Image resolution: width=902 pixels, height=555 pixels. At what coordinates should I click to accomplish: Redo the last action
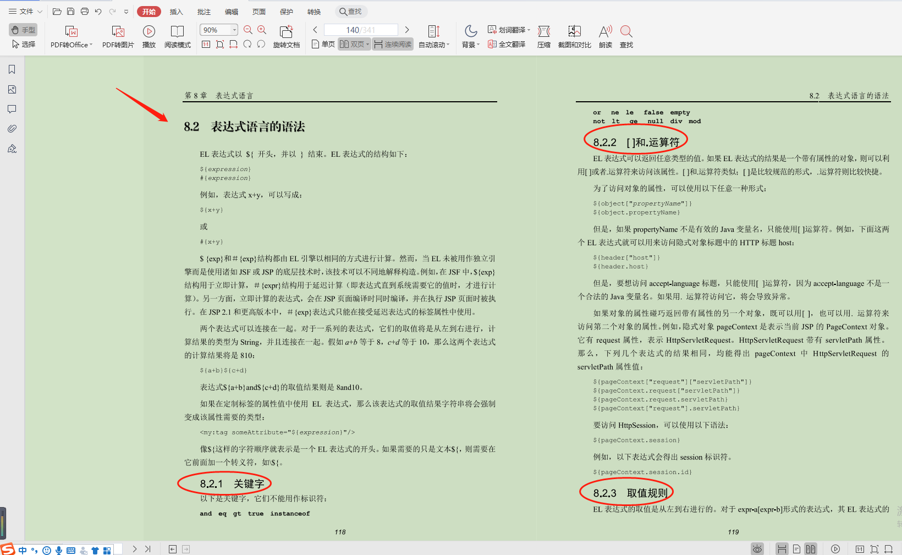click(x=112, y=12)
